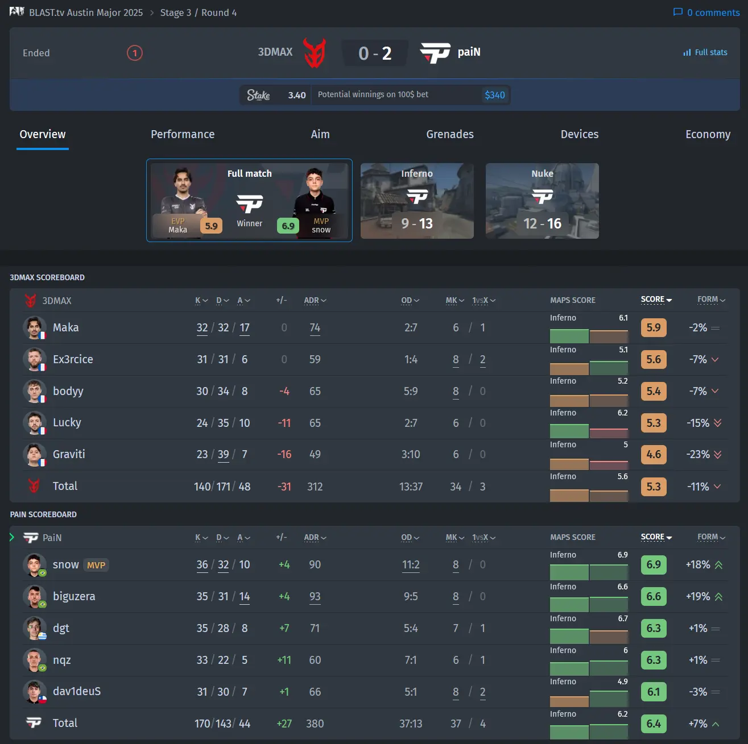
Task: Open Maka's player avatar
Action: click(x=34, y=327)
